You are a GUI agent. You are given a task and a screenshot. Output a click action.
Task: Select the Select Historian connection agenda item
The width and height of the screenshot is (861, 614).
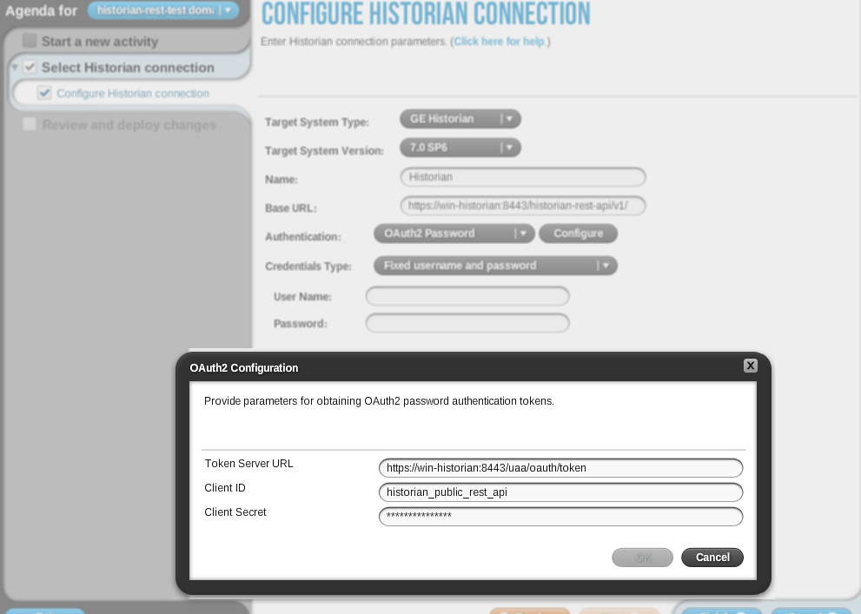tap(128, 68)
